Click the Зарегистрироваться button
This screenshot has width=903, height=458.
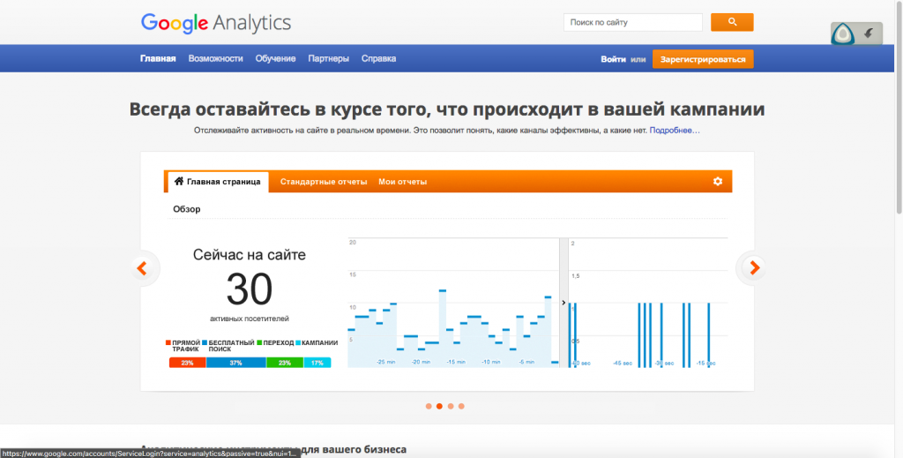[703, 59]
